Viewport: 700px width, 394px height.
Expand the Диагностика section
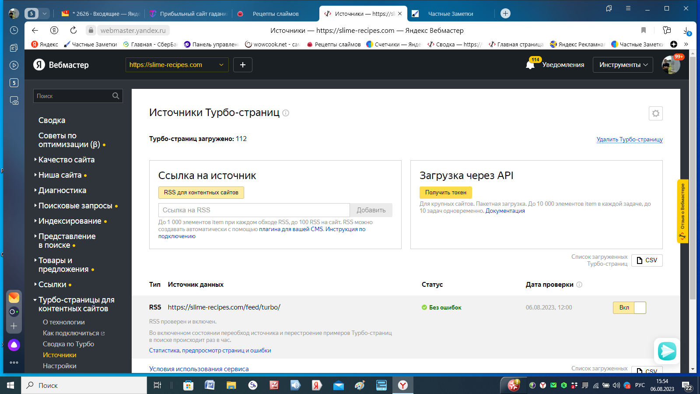coord(60,190)
